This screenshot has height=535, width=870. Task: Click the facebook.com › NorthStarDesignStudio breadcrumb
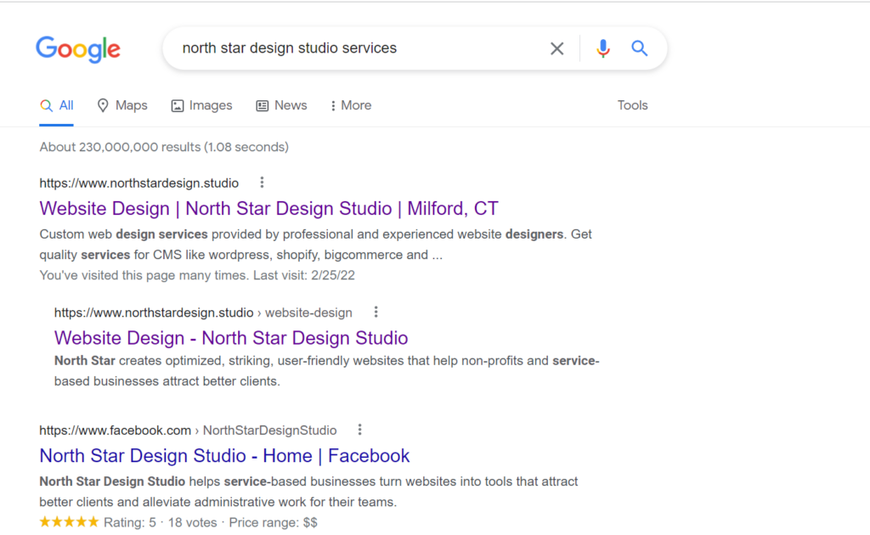188,431
